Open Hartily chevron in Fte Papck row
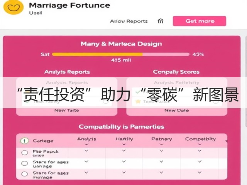 click(124, 151)
